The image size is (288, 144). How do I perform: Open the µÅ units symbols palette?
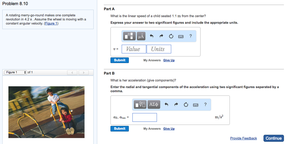click(141, 36)
